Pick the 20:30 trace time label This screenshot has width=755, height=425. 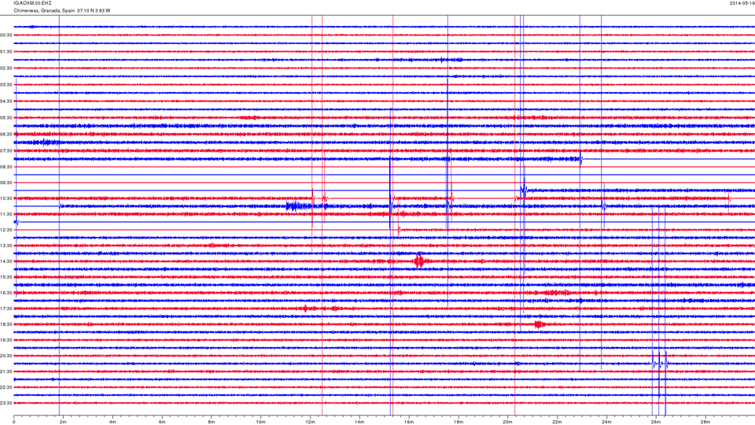click(x=6, y=356)
